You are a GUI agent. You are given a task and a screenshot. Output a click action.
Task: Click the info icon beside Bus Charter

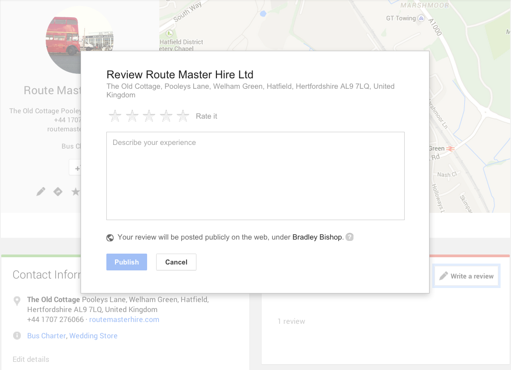coord(17,336)
